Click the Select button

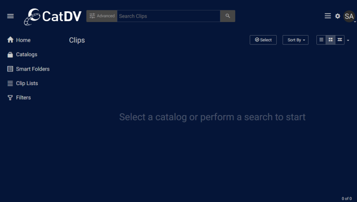tap(263, 40)
